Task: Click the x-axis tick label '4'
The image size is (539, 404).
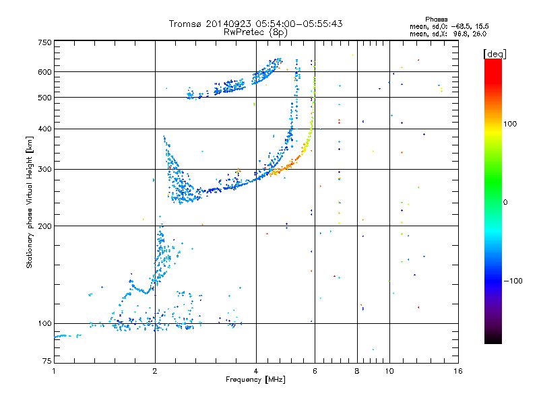Action: [256, 371]
